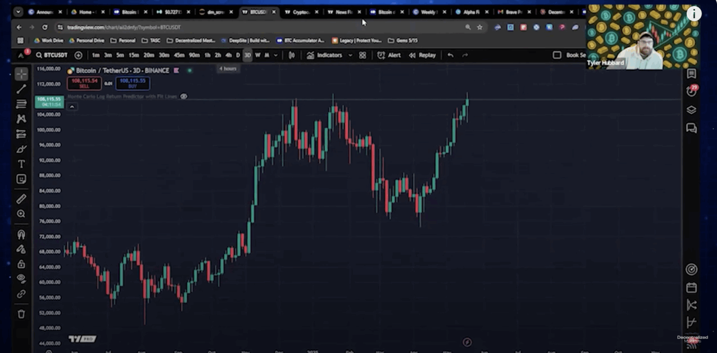The width and height of the screenshot is (717, 353).
Task: Click the red SELL price button
Action: tap(84, 83)
